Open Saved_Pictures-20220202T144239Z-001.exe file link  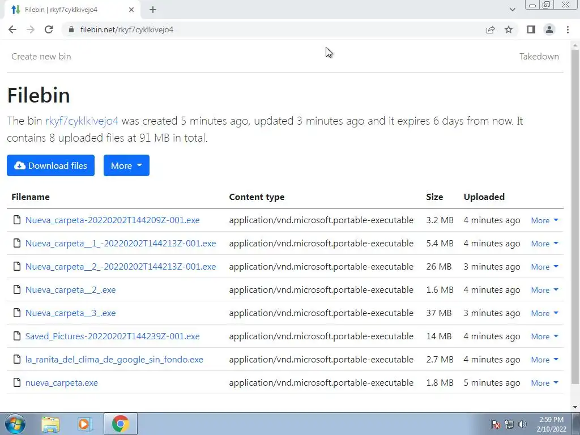click(113, 336)
